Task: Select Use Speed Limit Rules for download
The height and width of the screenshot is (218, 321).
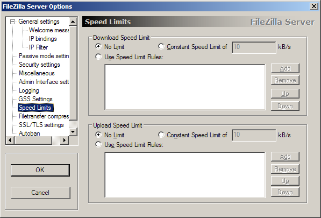Action: coord(130,57)
